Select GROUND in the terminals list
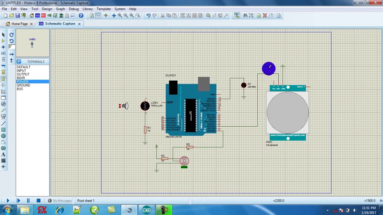The image size is (383, 215). pyautogui.click(x=23, y=85)
